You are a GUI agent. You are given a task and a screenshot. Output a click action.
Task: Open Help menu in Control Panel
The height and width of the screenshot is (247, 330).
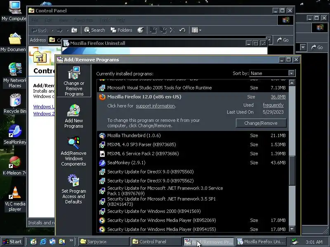[120, 20]
